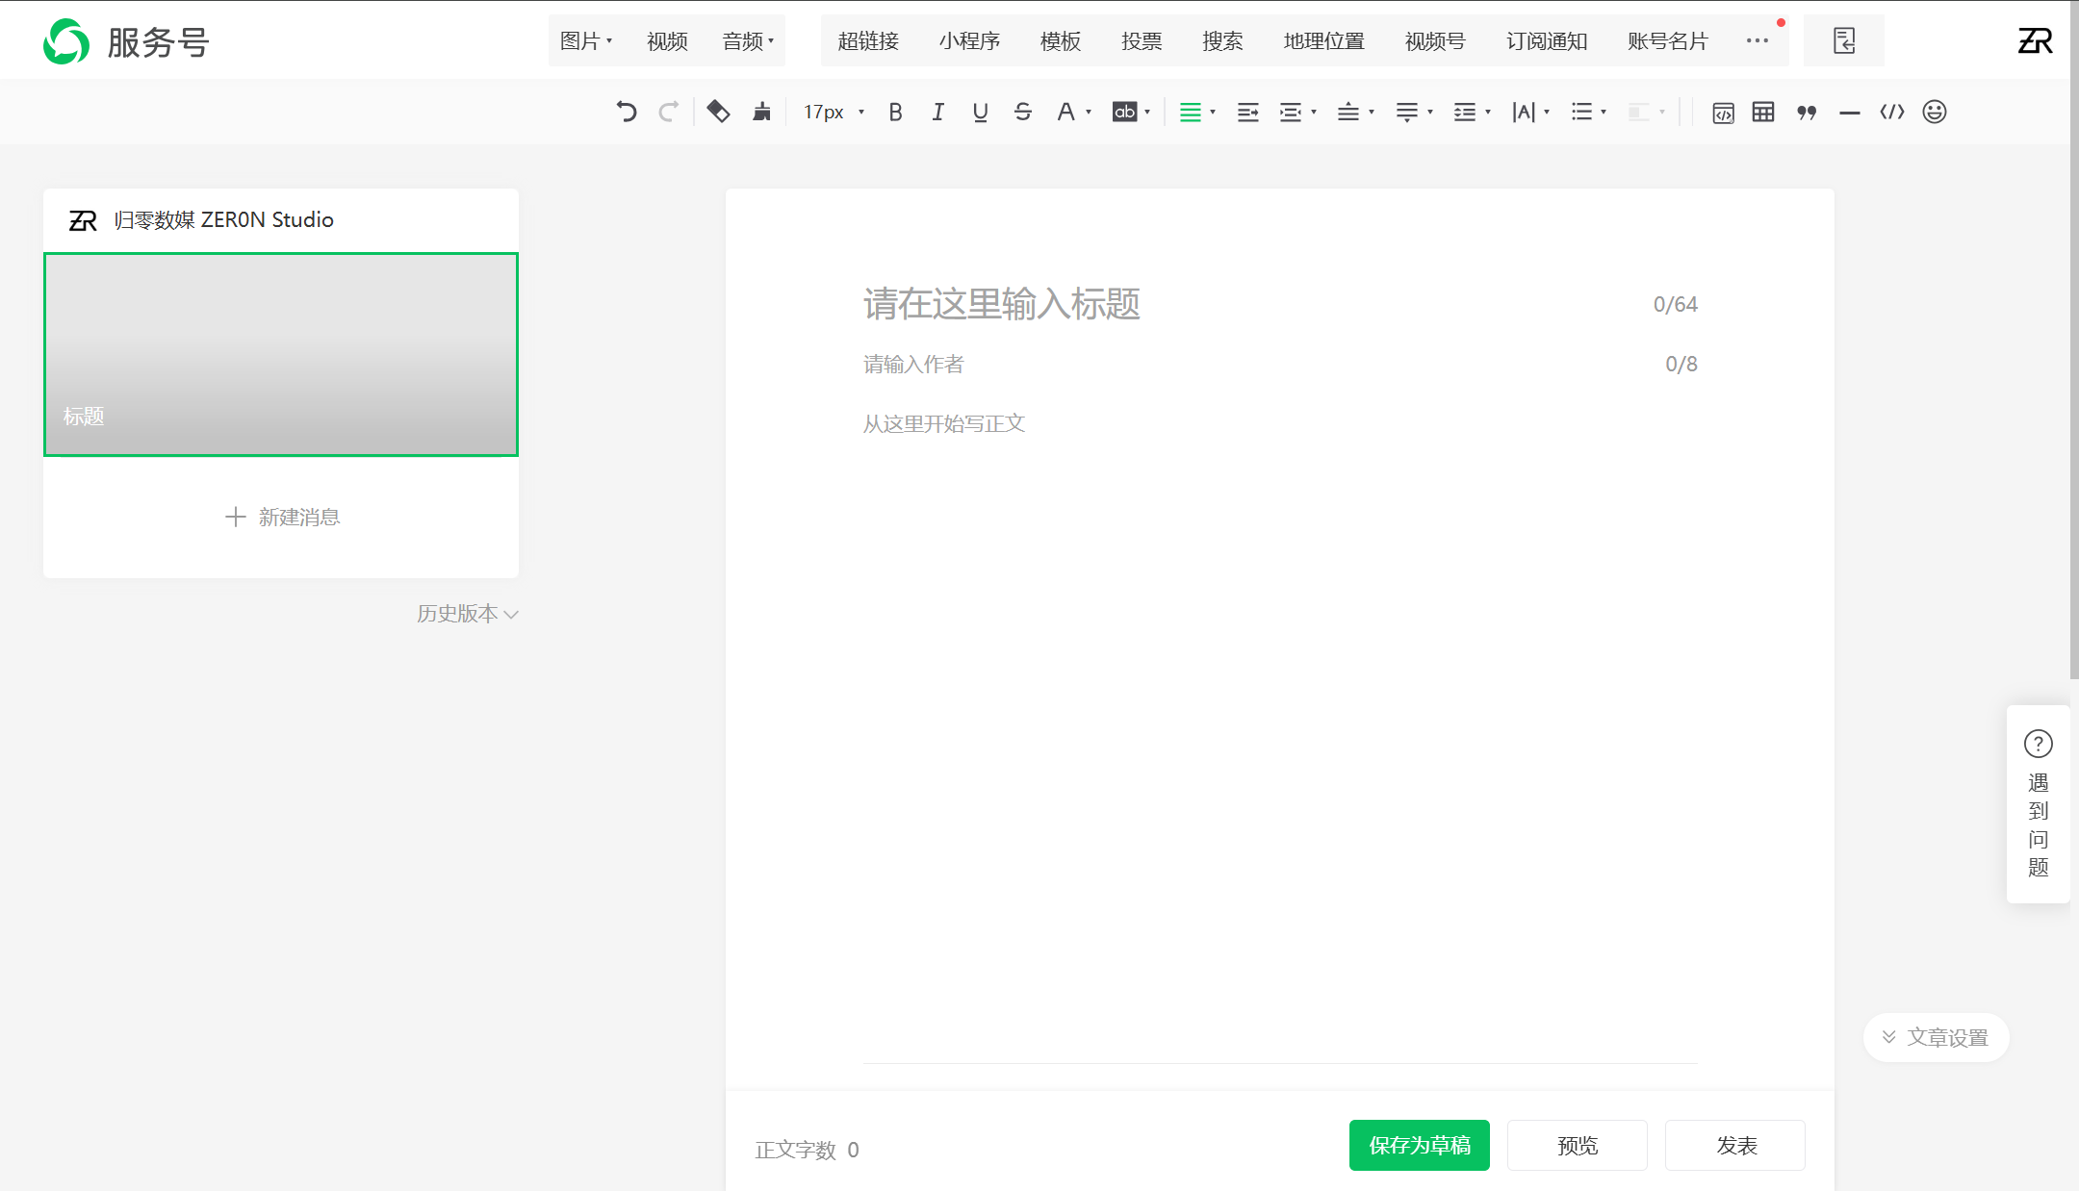Open the emoji picker smiley icon

[1935, 112]
